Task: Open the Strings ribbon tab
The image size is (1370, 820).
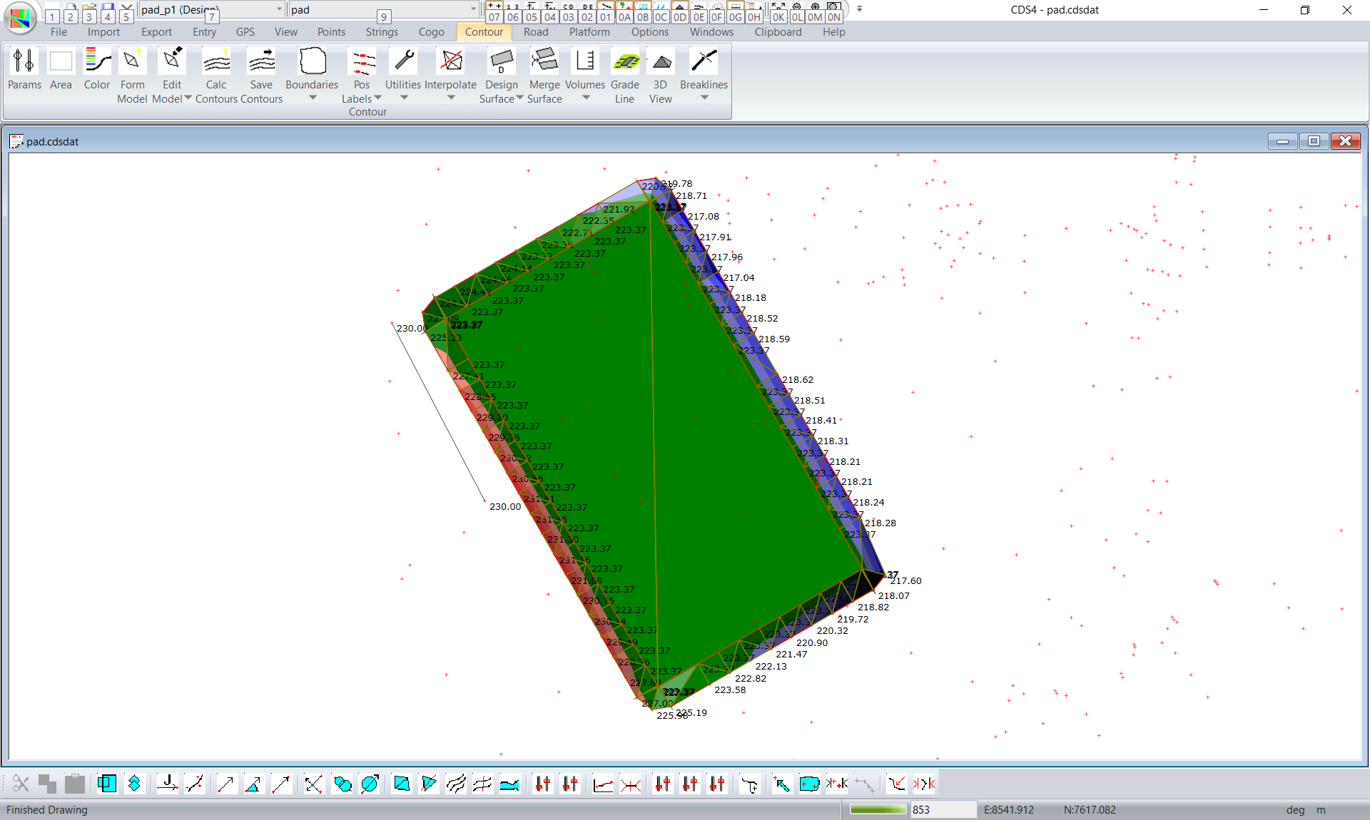Action: pos(382,32)
